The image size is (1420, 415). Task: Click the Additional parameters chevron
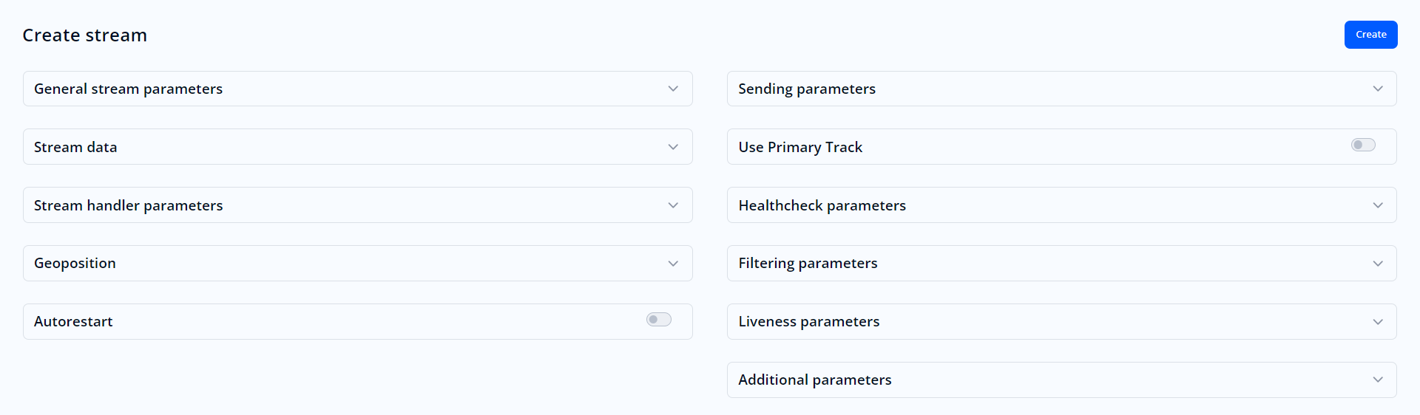click(1378, 380)
